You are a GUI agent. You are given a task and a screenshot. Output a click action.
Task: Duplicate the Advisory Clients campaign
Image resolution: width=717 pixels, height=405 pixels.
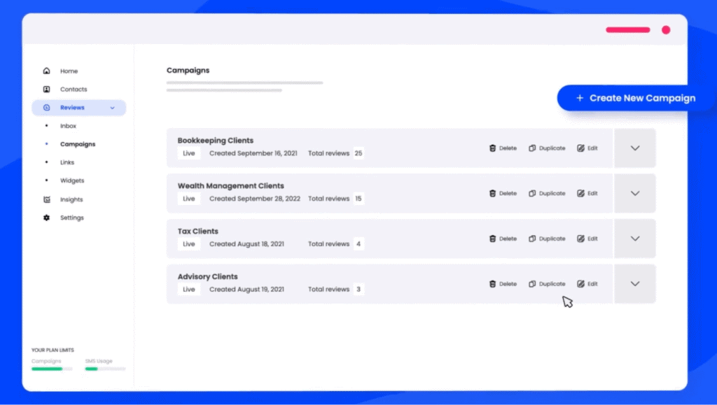tap(547, 284)
